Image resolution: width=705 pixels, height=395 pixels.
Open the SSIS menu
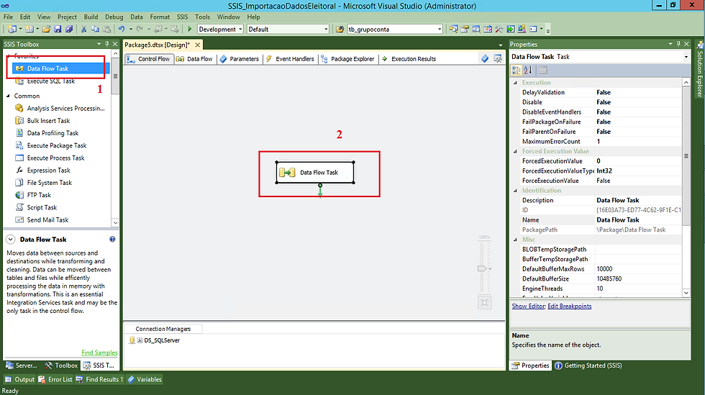(182, 17)
